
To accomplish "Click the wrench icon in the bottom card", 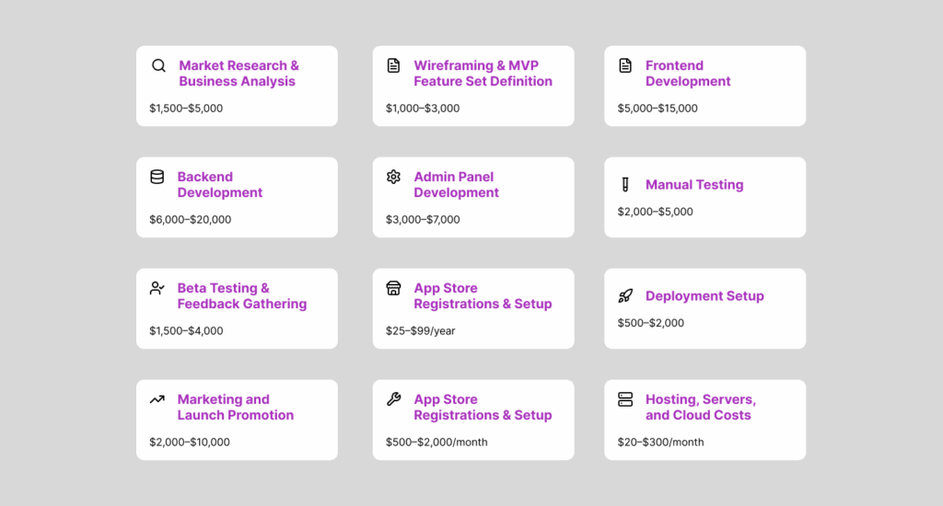I will (393, 399).
